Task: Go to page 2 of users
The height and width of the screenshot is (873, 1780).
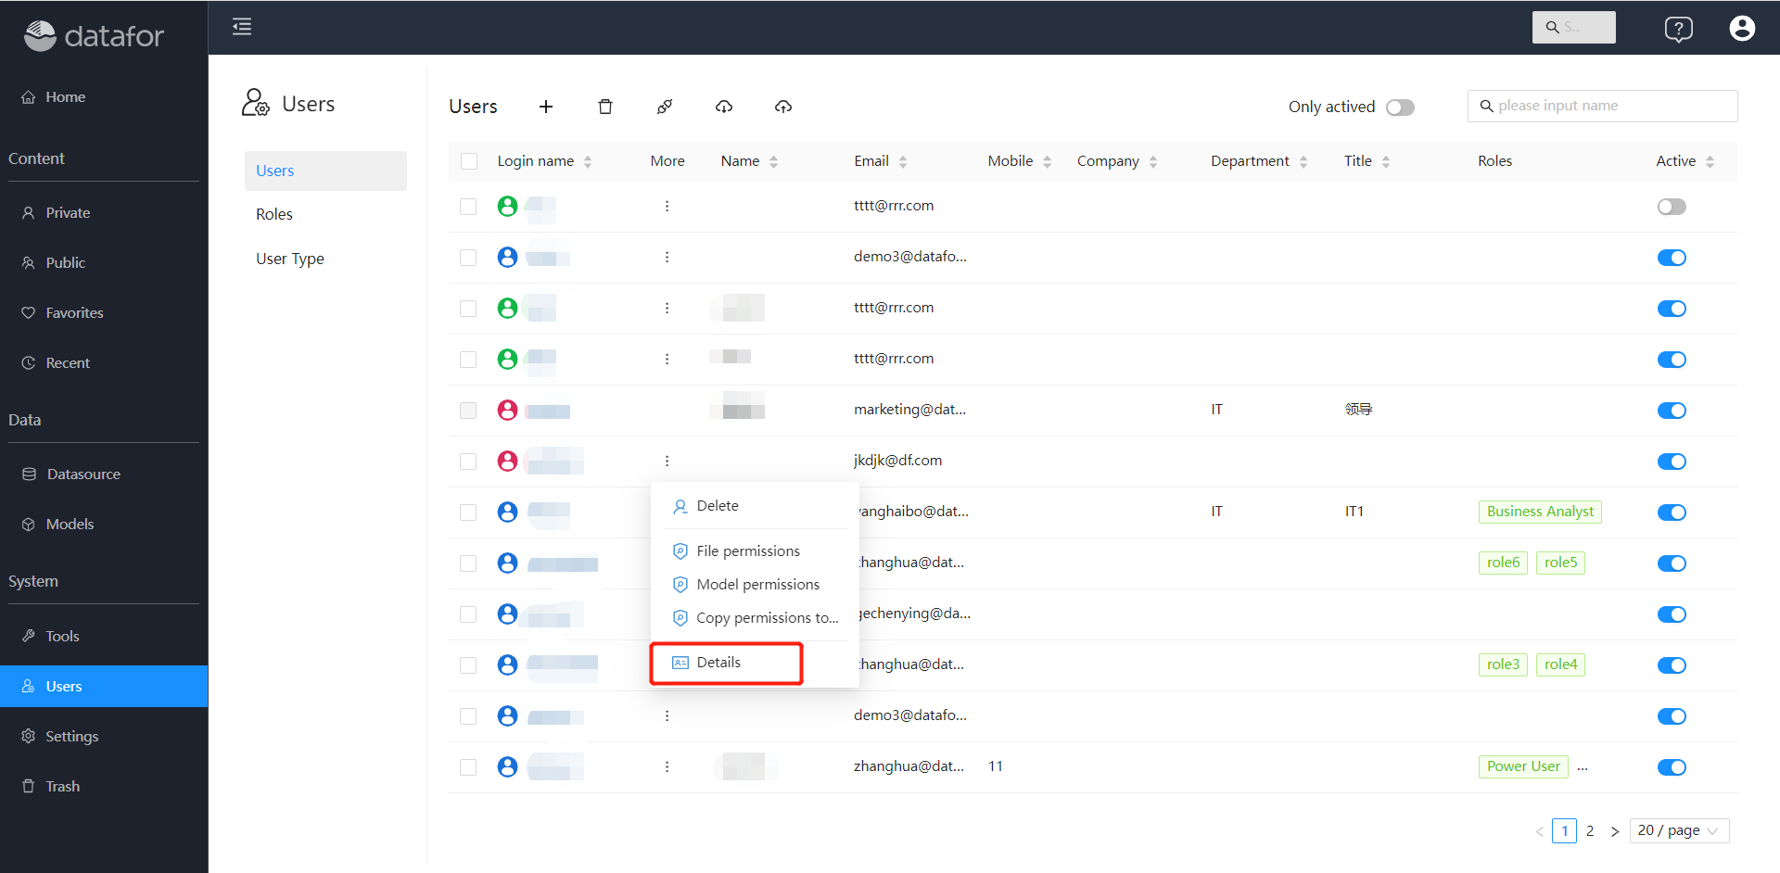Action: (1590, 831)
